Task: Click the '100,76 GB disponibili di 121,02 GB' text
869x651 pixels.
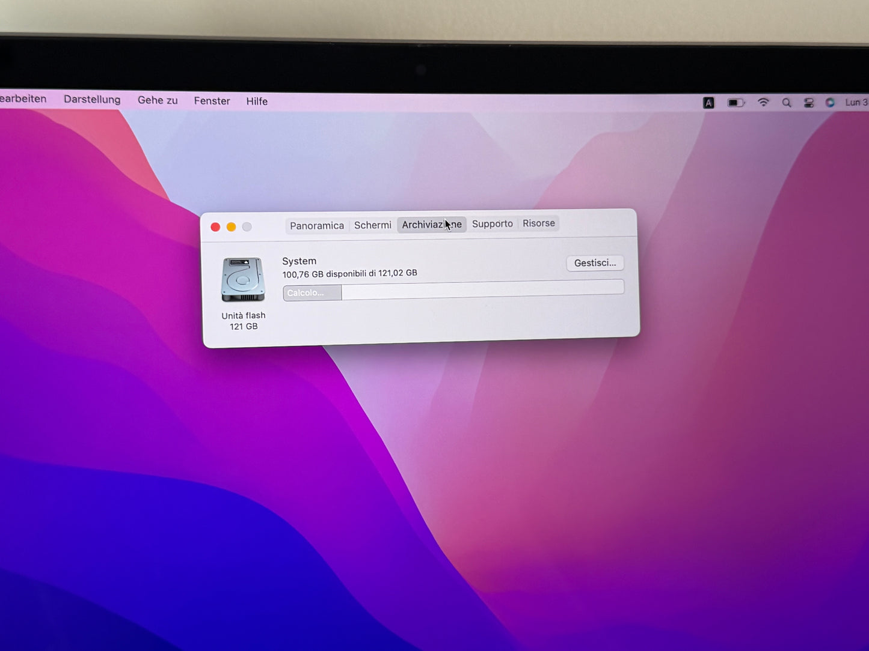Action: [349, 274]
